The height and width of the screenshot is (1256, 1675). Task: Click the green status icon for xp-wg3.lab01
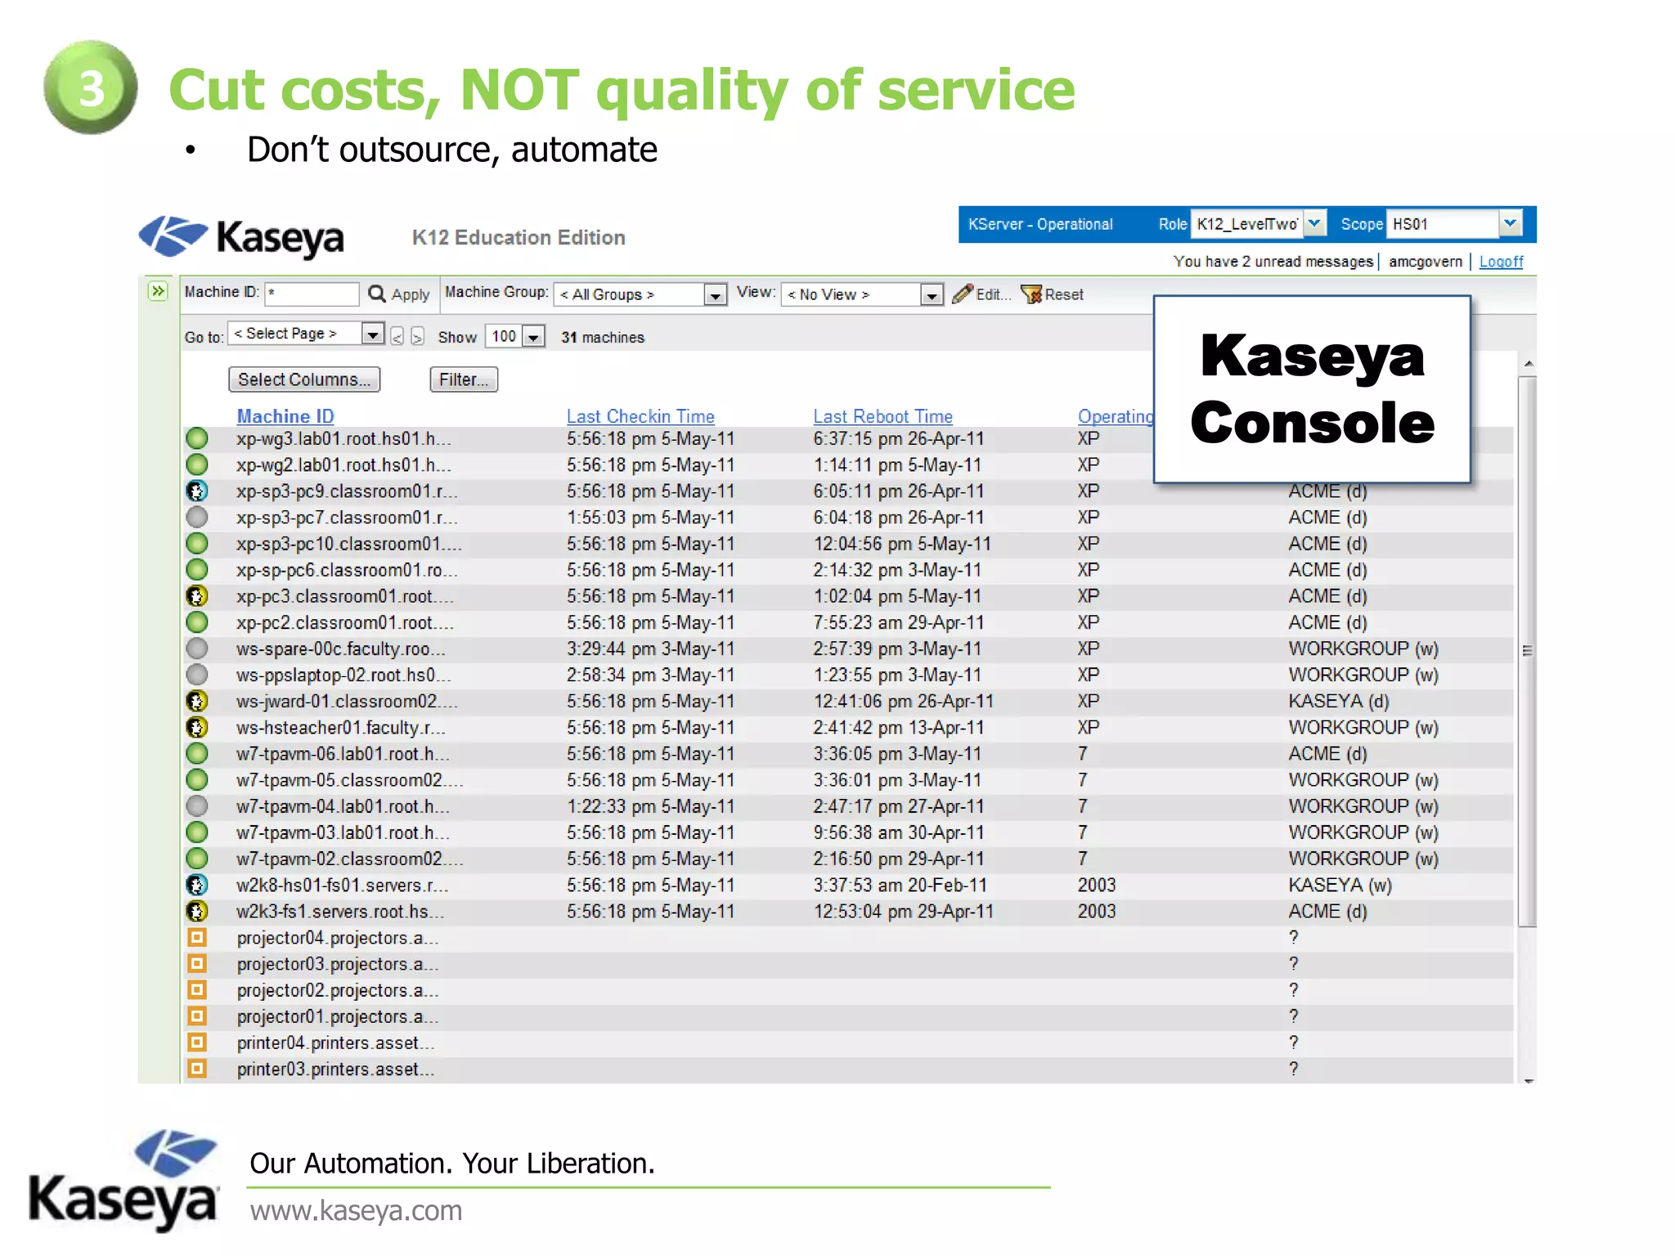point(197,438)
